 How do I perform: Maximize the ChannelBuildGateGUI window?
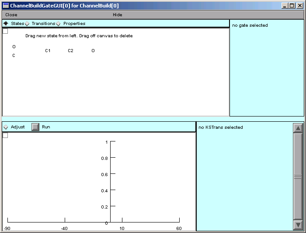292,6
